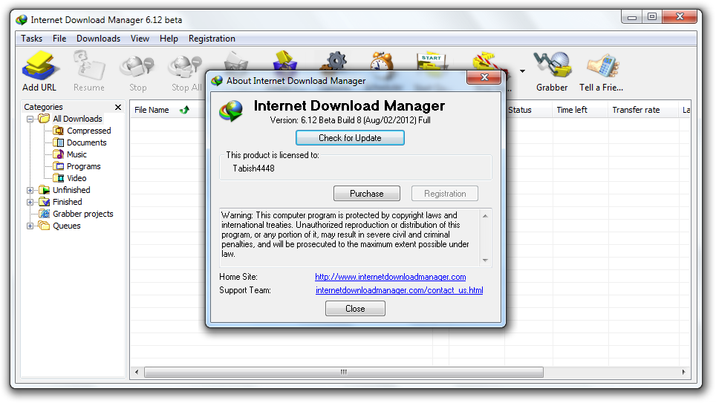Open the Registration menu
Image resolution: width=716 pixels, height=403 pixels.
(212, 39)
